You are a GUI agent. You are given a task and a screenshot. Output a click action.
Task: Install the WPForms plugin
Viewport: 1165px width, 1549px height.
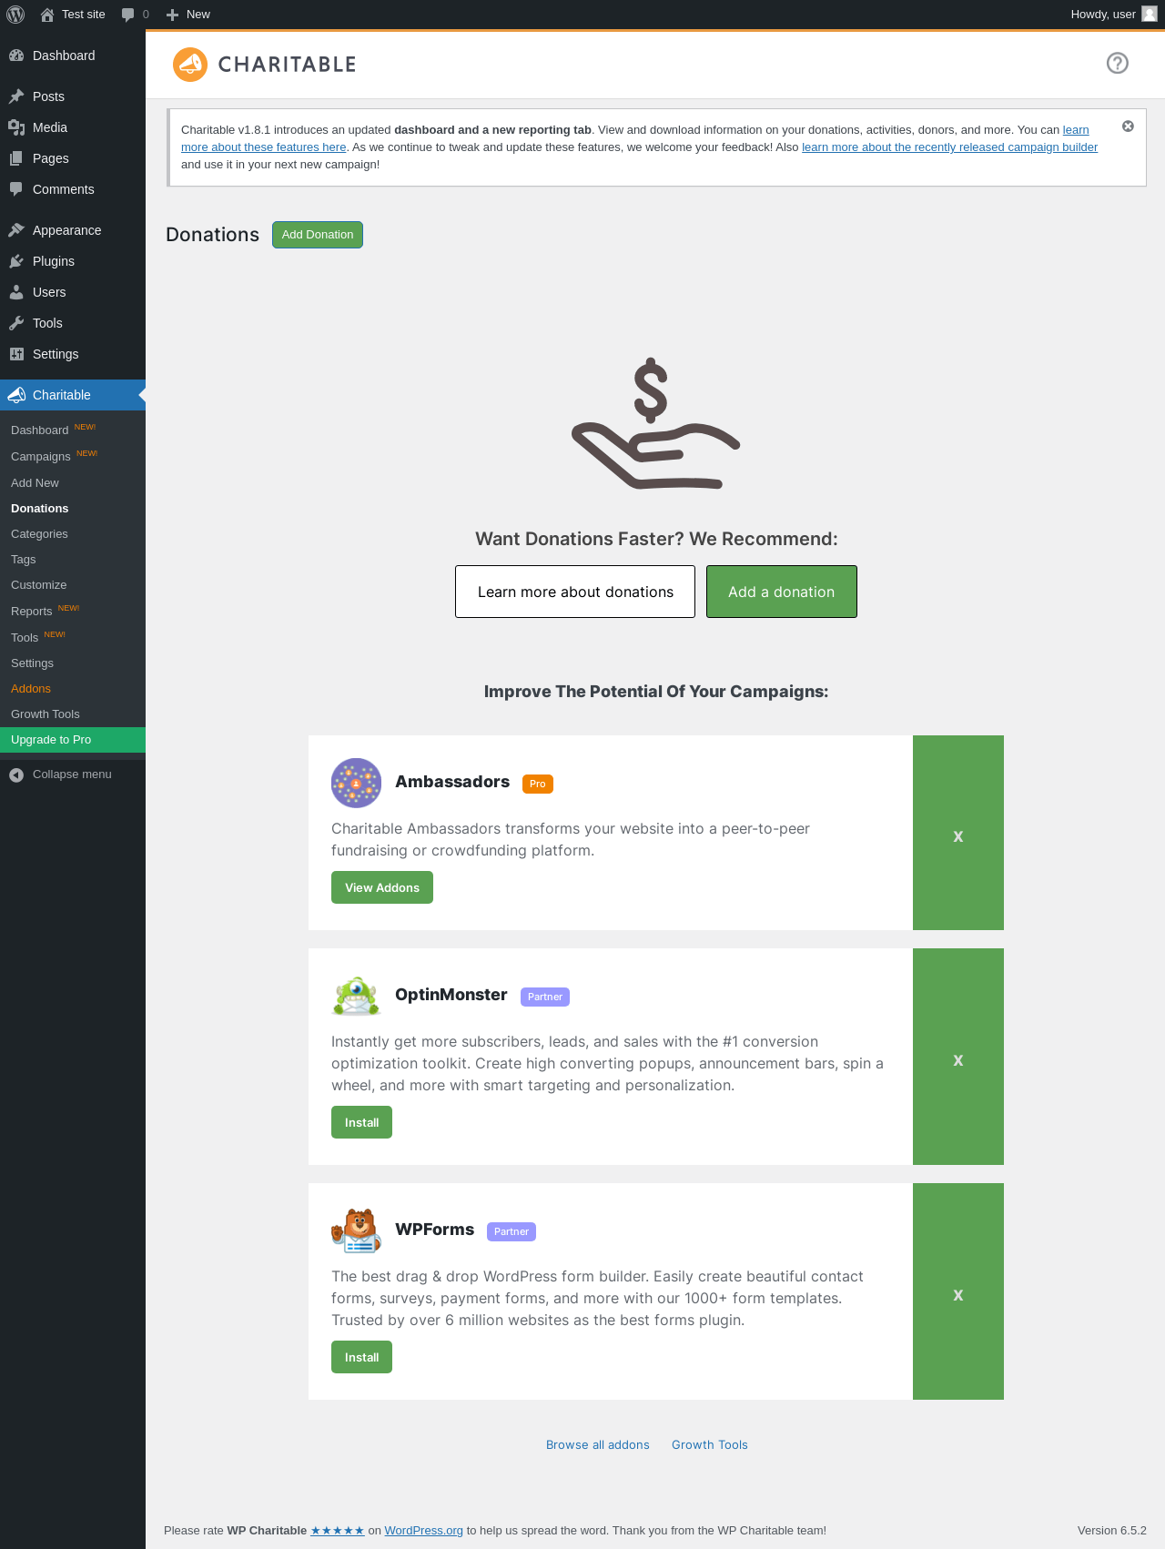361,1357
